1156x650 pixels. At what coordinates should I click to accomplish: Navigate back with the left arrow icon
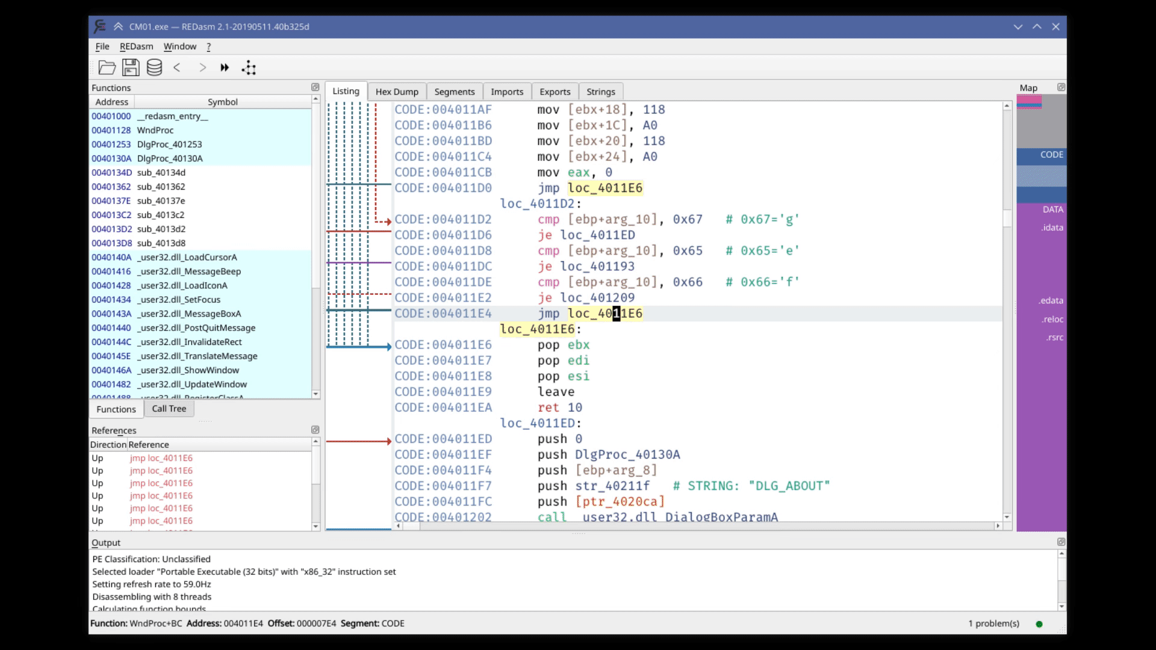pos(177,68)
